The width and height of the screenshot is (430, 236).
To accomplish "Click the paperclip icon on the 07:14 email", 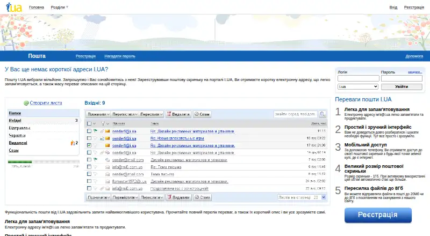I will [102, 152].
